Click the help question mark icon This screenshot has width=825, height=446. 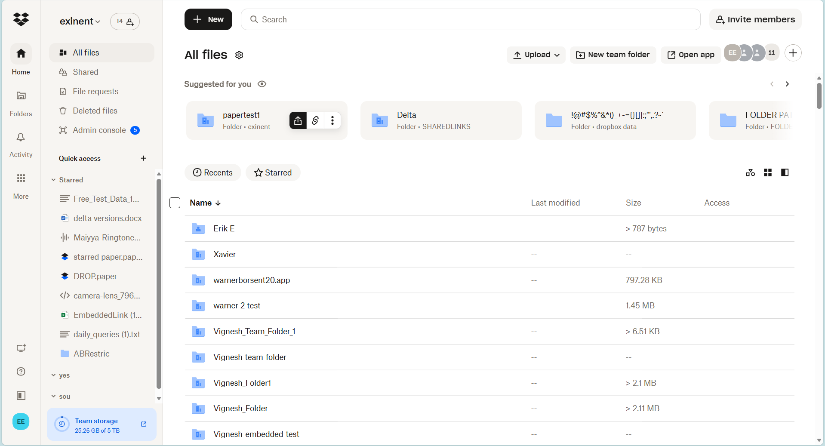[x=21, y=372]
